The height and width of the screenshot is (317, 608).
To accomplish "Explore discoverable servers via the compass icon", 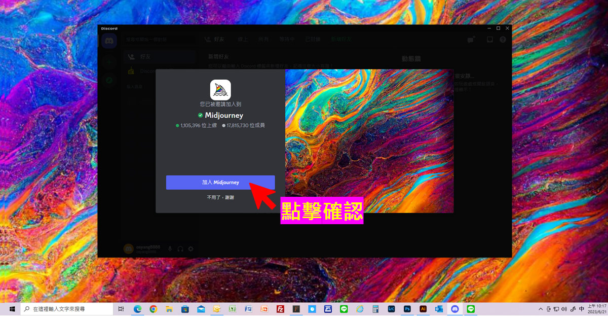I will click(x=109, y=80).
